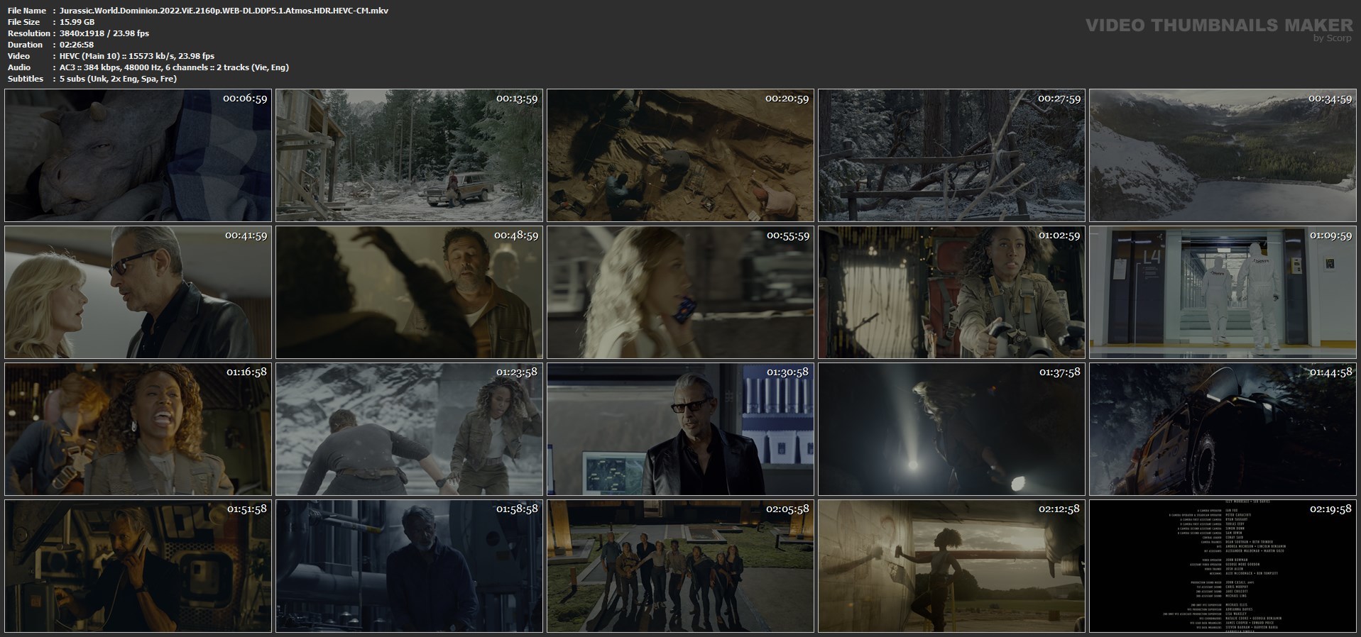1361x637 pixels.
Task: Click the subtitles info 5 subs line
Action: tap(118, 79)
